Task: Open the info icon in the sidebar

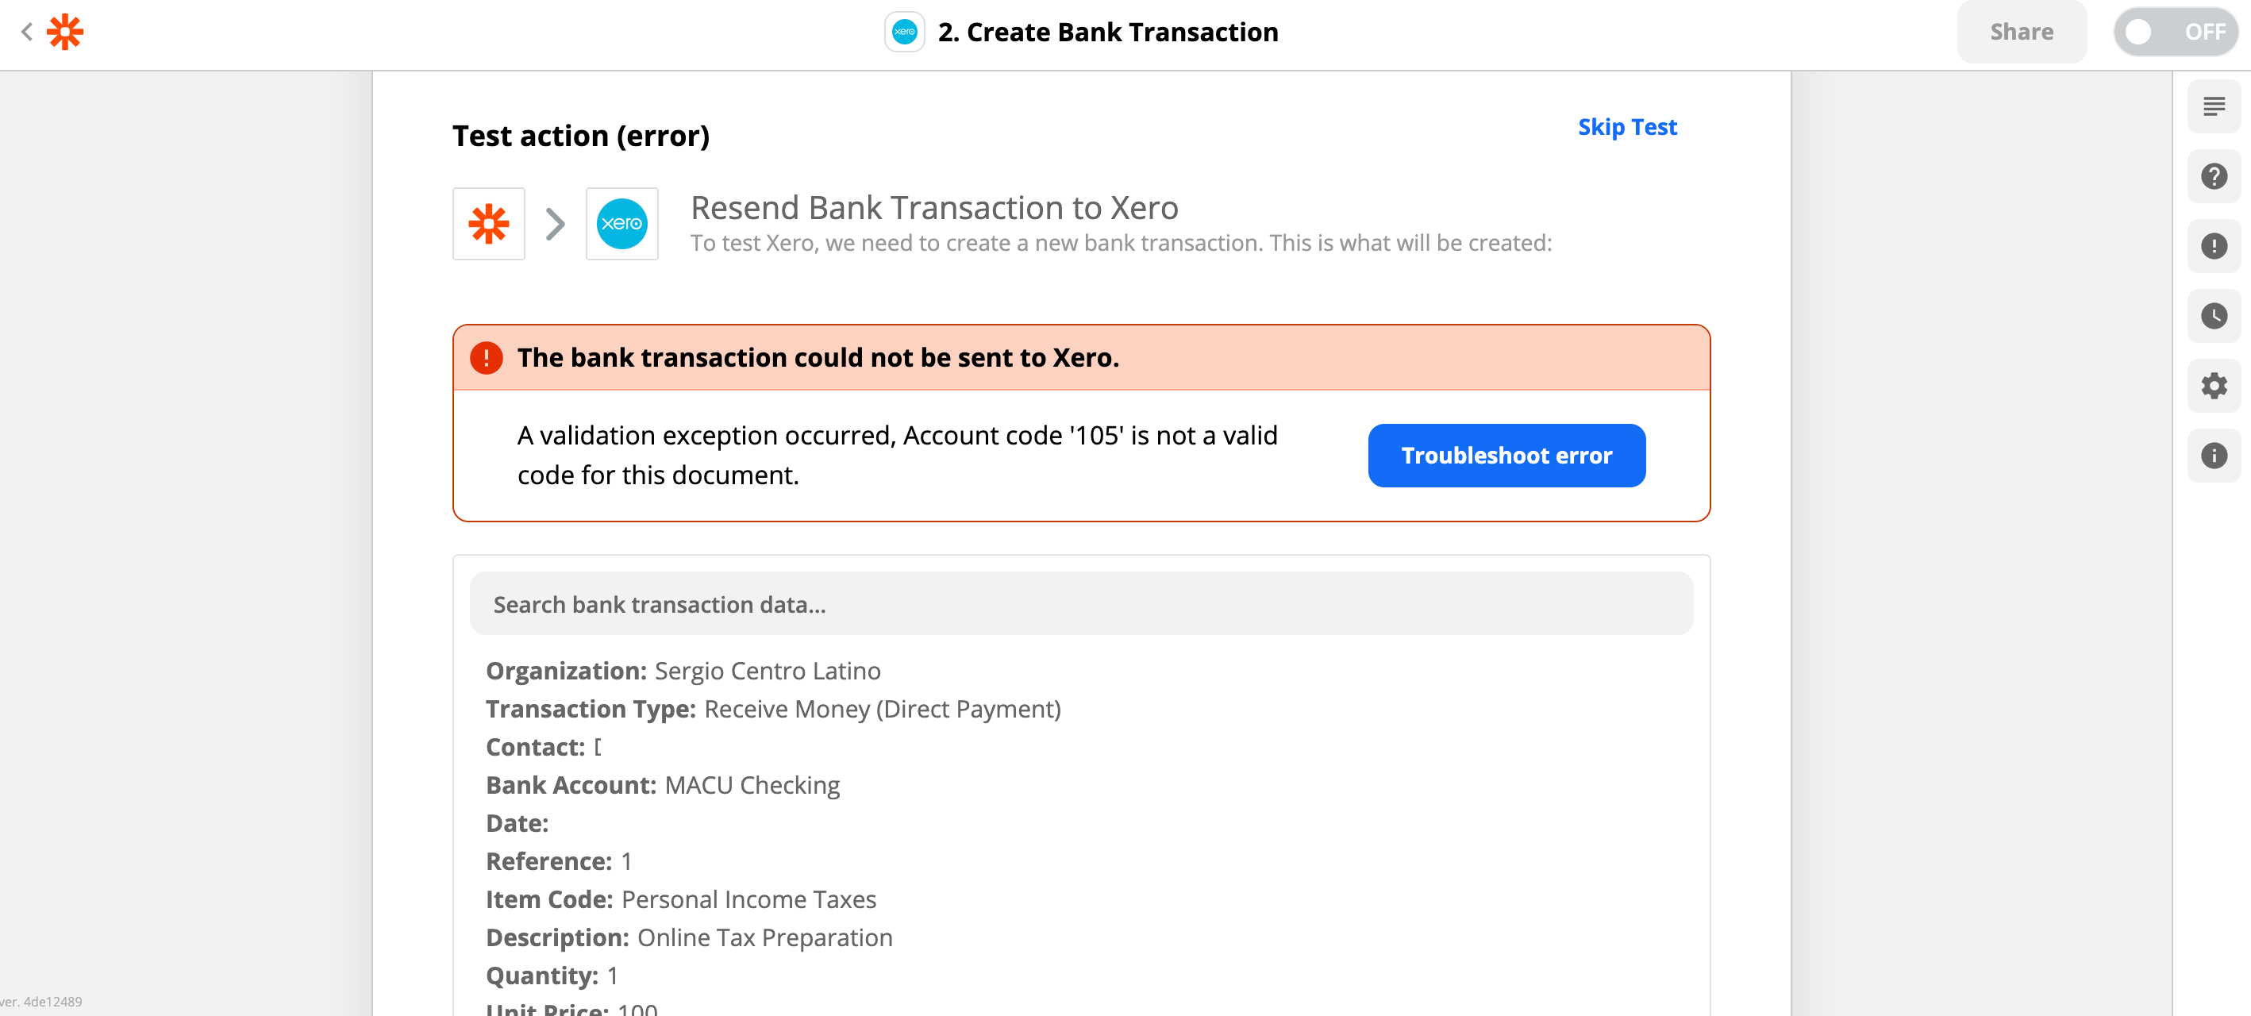Action: click(x=2214, y=456)
